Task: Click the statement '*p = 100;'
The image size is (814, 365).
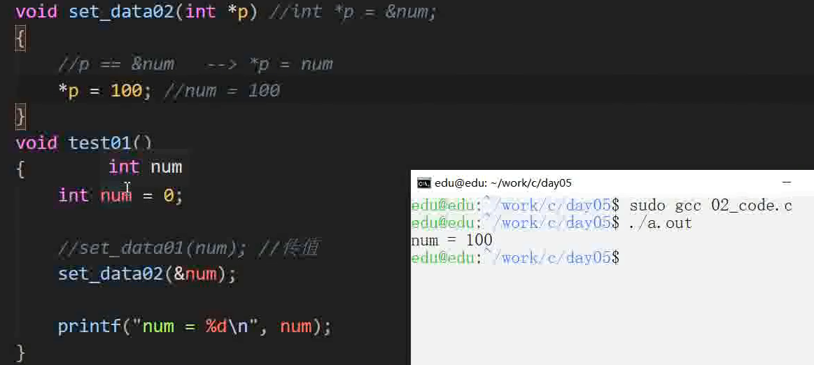Action: (106, 91)
